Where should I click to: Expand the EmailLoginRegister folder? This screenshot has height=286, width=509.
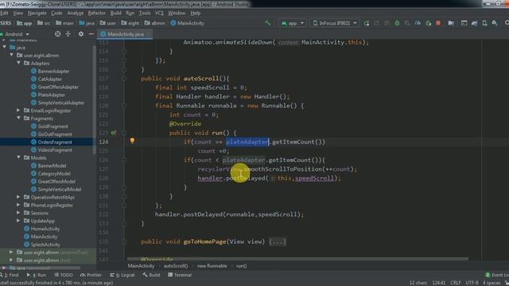tap(18, 110)
